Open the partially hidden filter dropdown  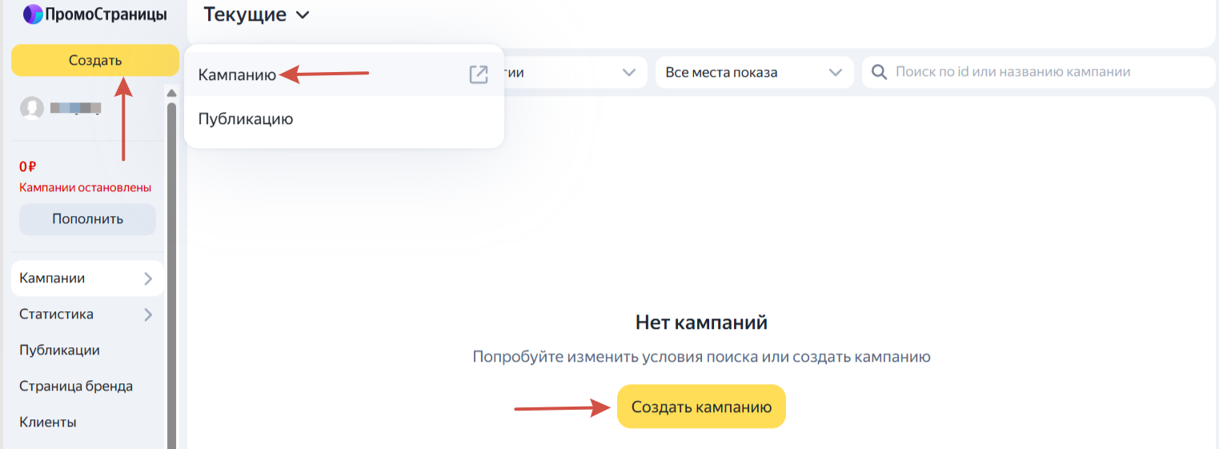point(575,72)
